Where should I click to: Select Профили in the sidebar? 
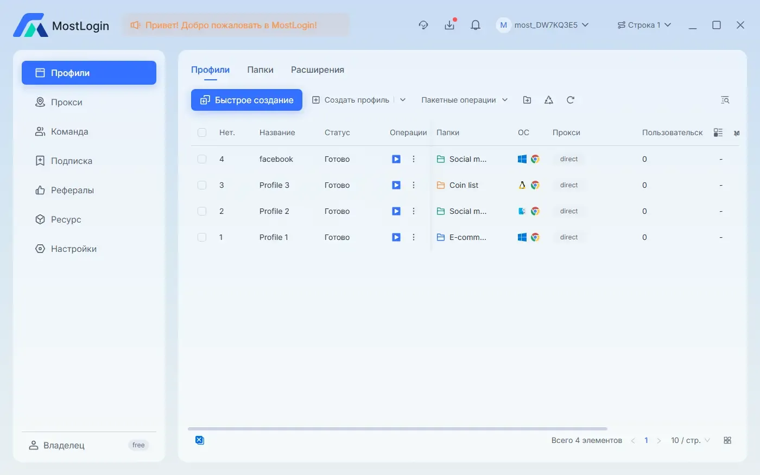pos(89,73)
